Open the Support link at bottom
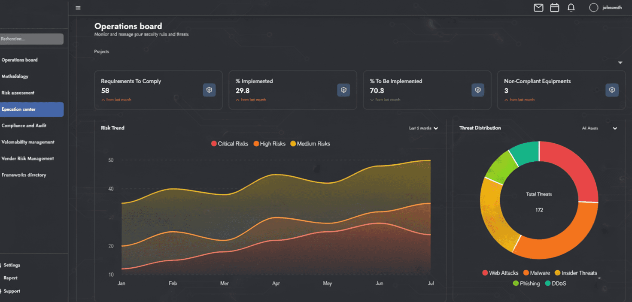Viewport: 632px width, 302px height. (x=12, y=291)
